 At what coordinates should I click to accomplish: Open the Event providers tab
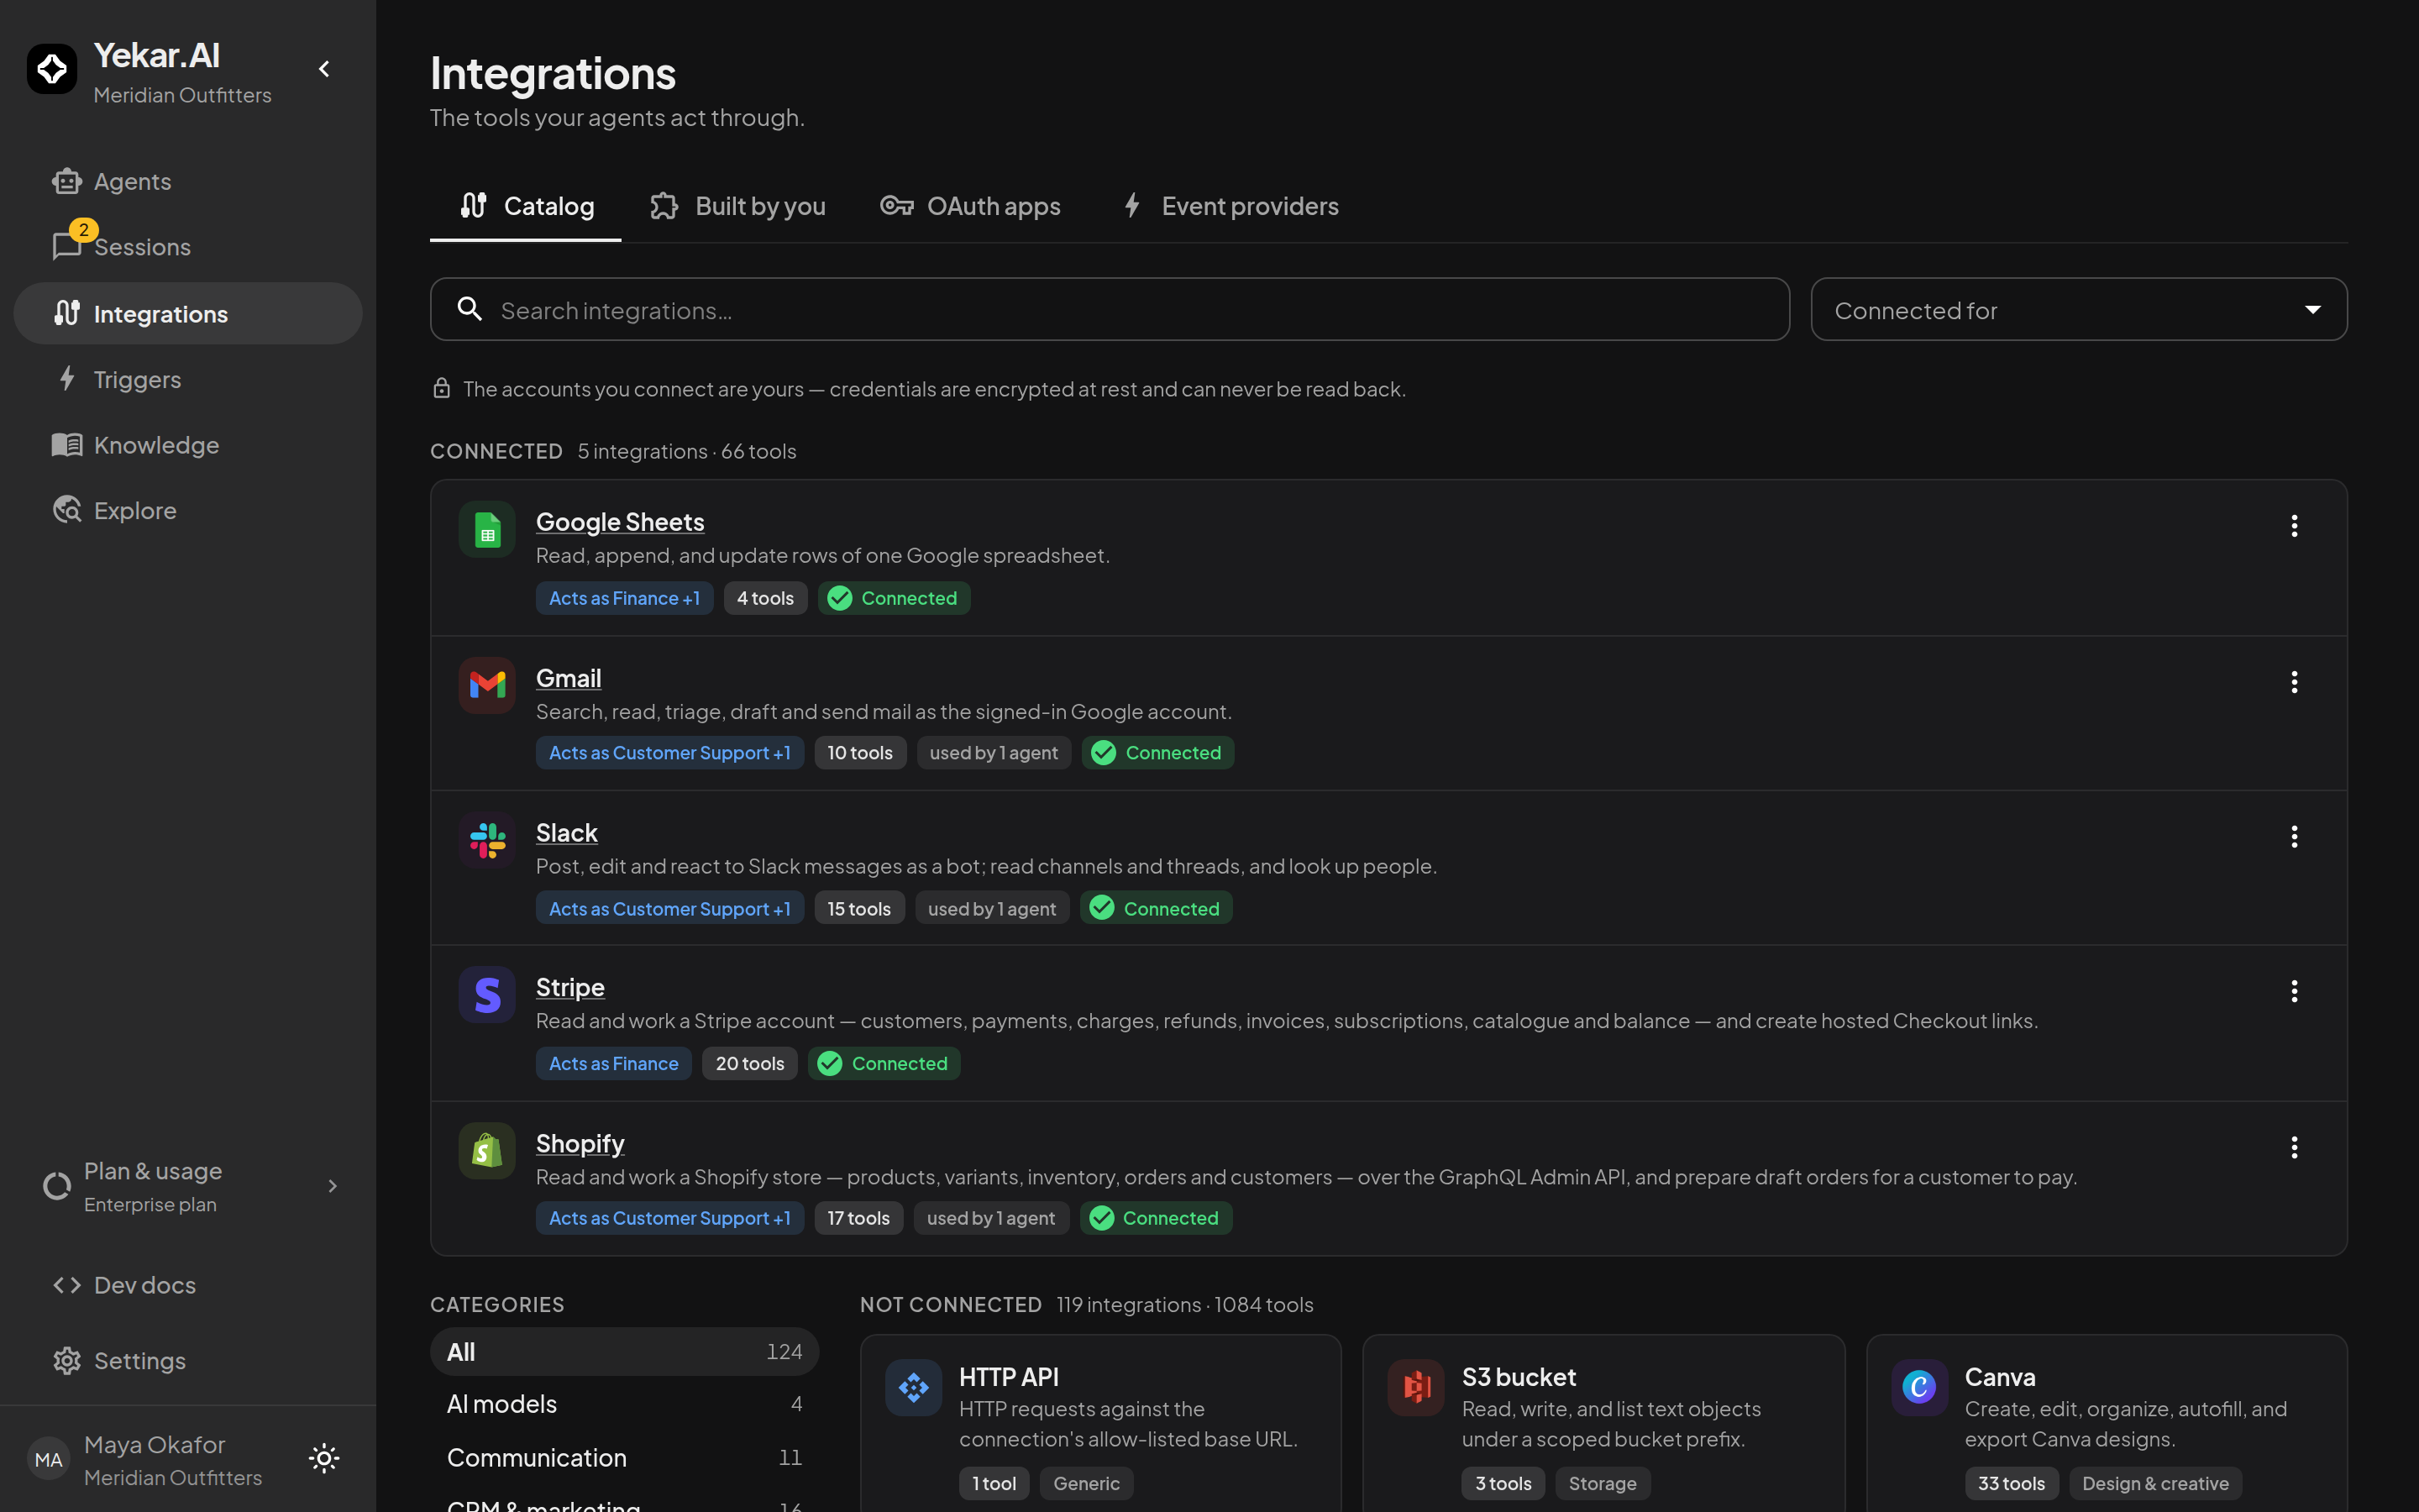click(1230, 206)
